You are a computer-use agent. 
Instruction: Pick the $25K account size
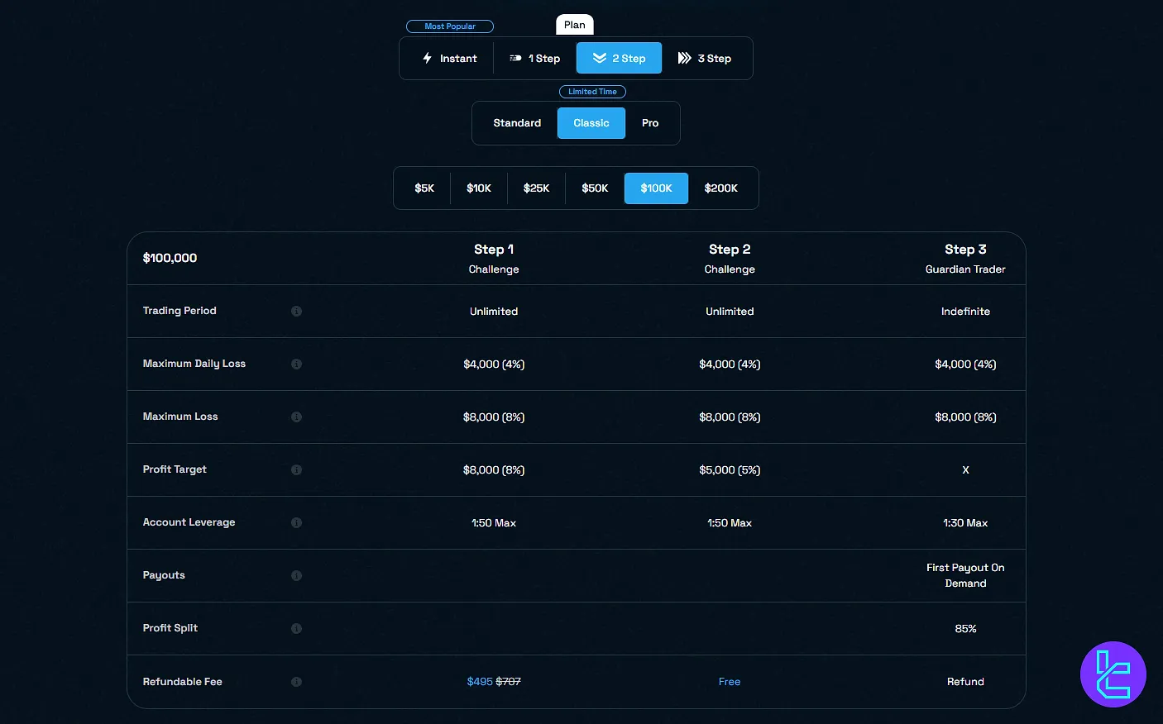point(536,188)
